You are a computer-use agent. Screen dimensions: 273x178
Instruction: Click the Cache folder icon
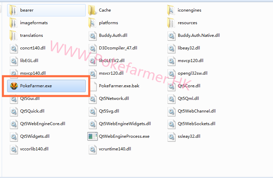pyautogui.click(x=92, y=10)
